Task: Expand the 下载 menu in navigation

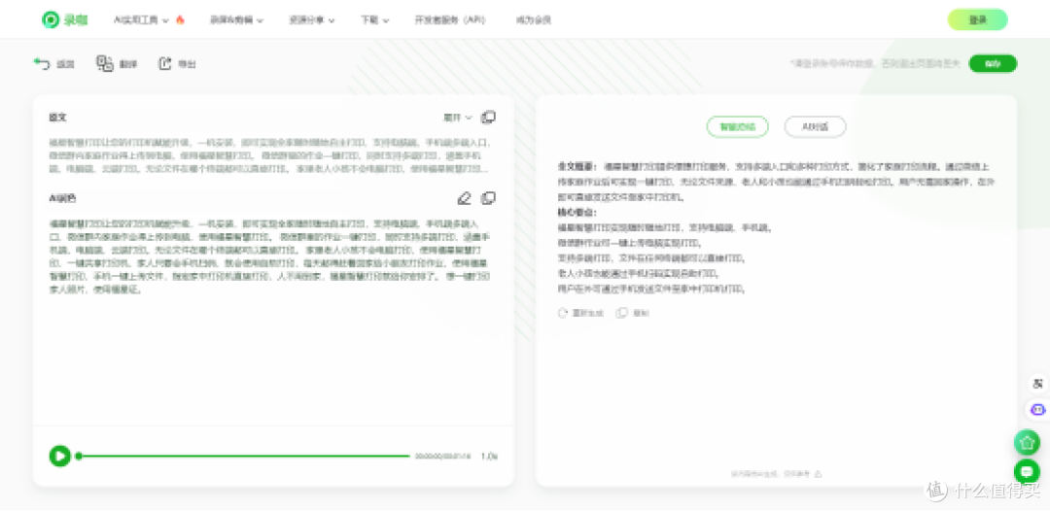Action: click(375, 20)
